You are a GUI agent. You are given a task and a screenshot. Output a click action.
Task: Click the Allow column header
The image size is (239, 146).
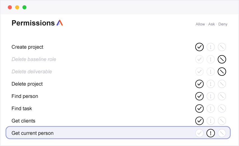pos(200,24)
